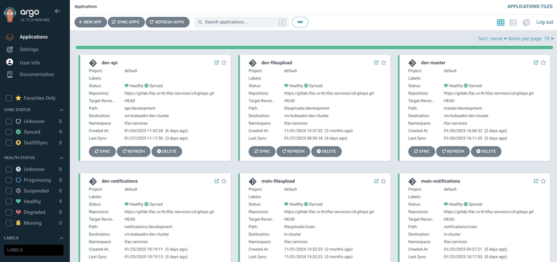This screenshot has width=557, height=262.
Task: Open the User Info avatar icon
Action: (x=10, y=62)
